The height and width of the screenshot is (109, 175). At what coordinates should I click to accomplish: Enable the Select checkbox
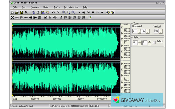click(154, 42)
